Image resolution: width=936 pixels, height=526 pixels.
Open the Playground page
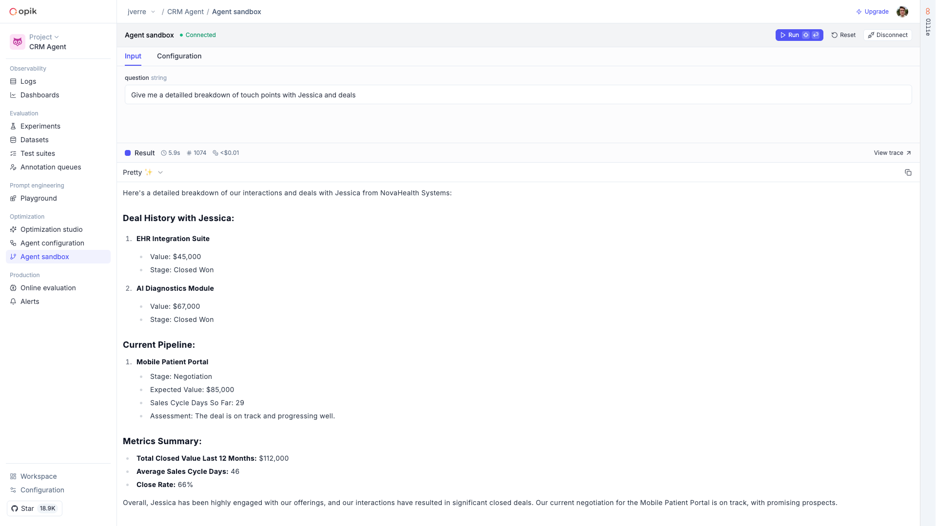[39, 198]
